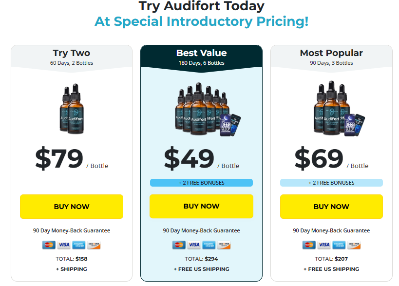Image resolution: width=399 pixels, height=286 pixels.
Task: Click the Visa icon under Most Popular
Action: 324,245
